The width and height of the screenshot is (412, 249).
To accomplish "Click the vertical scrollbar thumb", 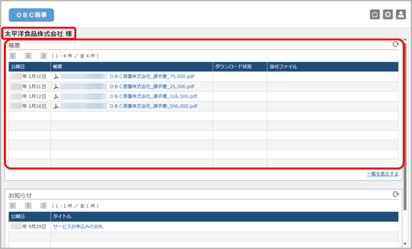I will [405, 126].
